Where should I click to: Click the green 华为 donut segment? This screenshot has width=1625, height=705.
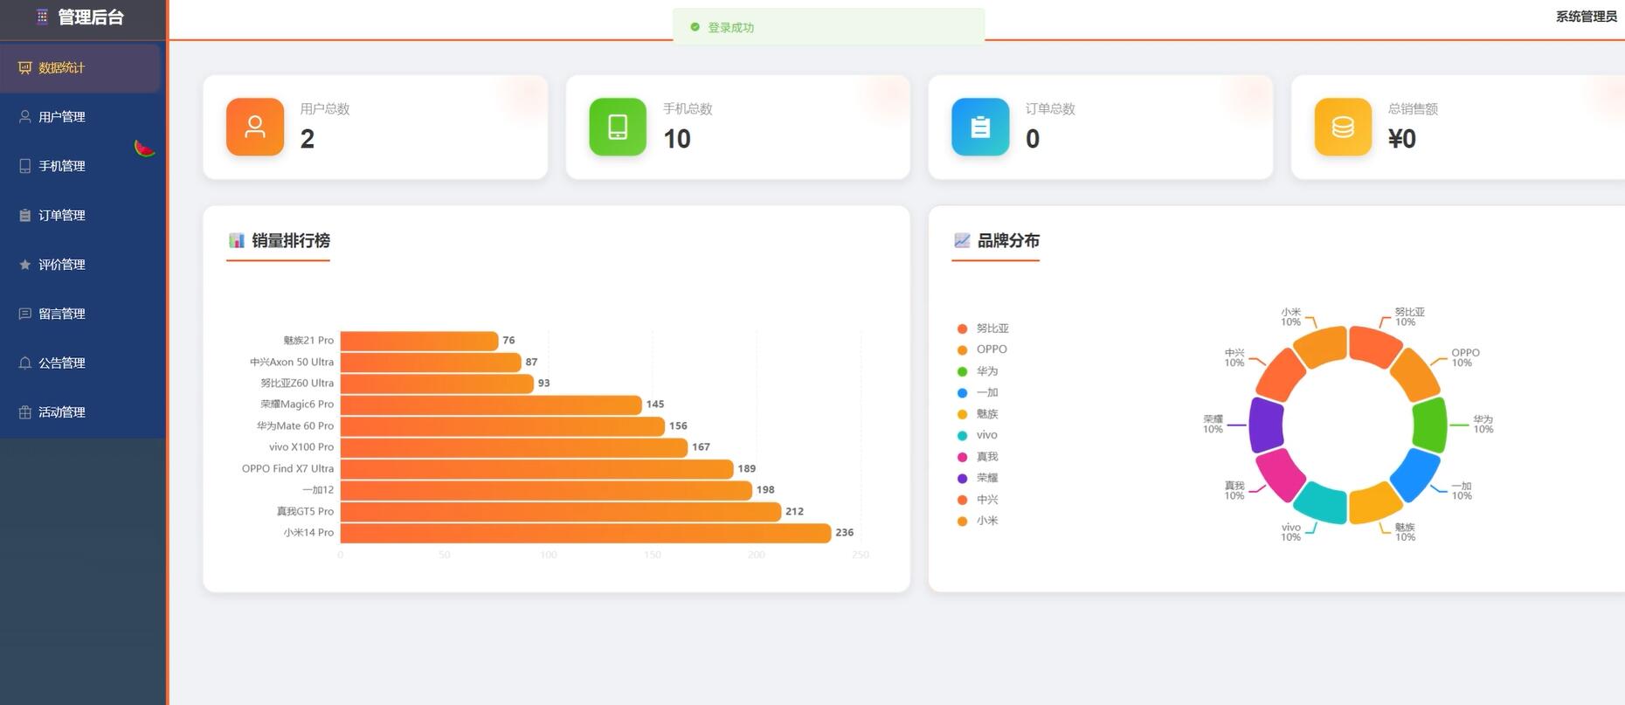(1429, 425)
